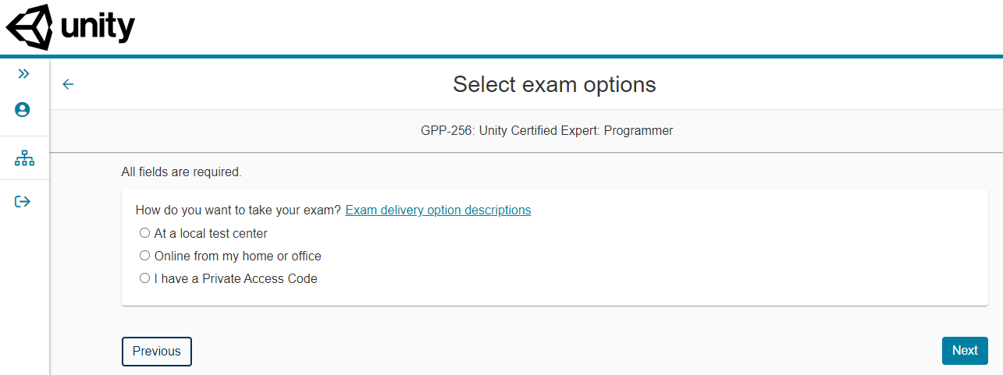Open the user profile icon in sidebar

coord(23,110)
